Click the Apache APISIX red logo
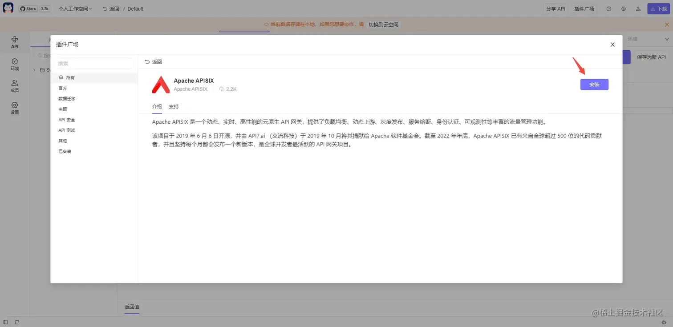Screen dimensions: 673x327 161,85
